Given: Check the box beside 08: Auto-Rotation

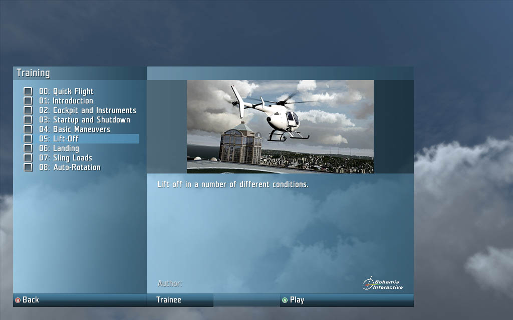Looking at the screenshot, I should coord(28,167).
